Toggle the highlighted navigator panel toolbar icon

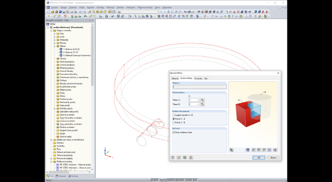pyautogui.click(x=110, y=12)
